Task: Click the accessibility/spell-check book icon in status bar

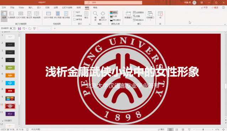Action: (x=27, y=130)
